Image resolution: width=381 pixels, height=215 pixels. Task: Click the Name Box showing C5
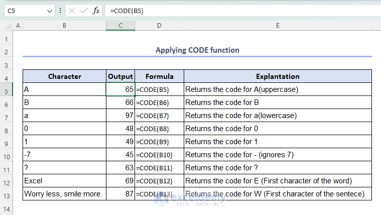(24, 10)
